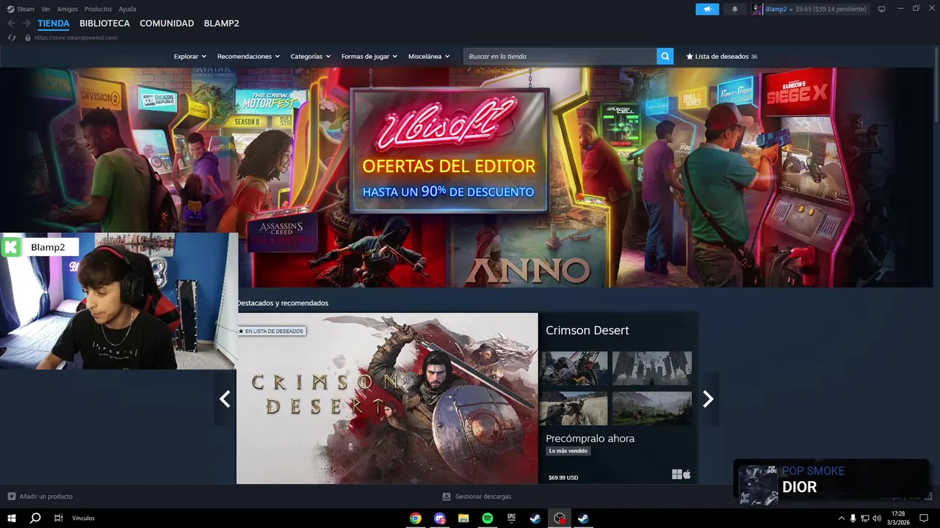Select fourth Crimson Desert screenshot thumbnail
940x528 pixels.
pos(652,408)
